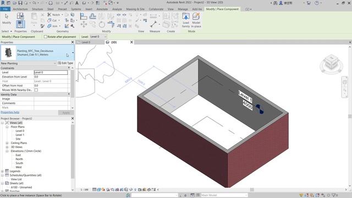Screen dimensions: 352x198
Task: Collapse the Floor Plans tree node
Action: (7, 127)
